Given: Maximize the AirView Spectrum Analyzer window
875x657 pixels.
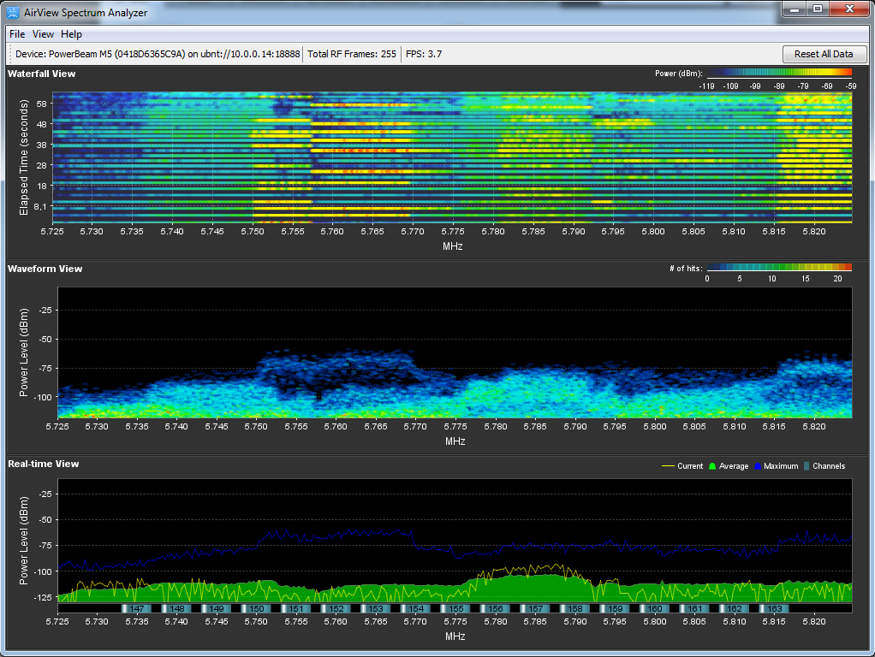Looking at the screenshot, I should pos(818,9).
